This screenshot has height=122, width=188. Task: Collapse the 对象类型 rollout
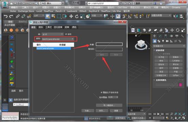tap(160, 50)
